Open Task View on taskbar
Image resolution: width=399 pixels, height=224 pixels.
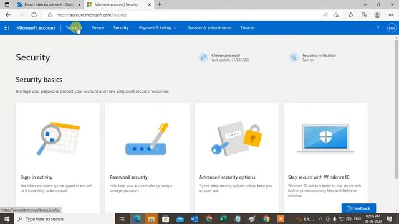[x=122, y=218]
